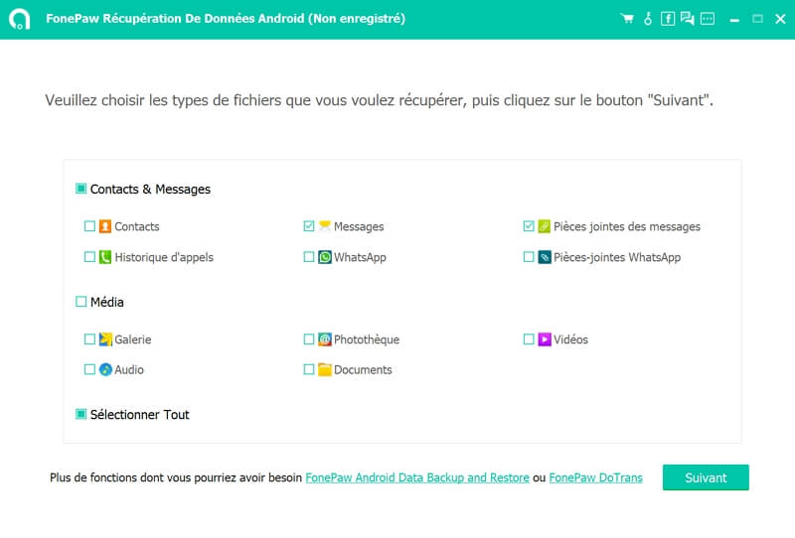The height and width of the screenshot is (538, 795).
Task: Click the Sélectionner Tout label
Action: click(139, 414)
